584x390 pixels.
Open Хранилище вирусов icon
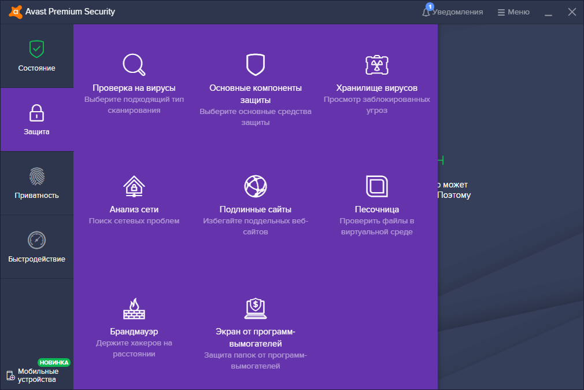377,64
